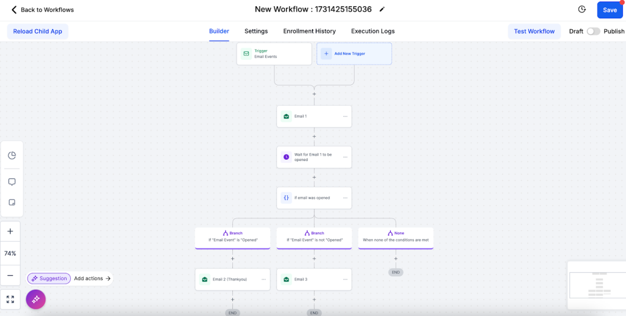
Task: Open options menu for the wait step
Action: pos(345,157)
